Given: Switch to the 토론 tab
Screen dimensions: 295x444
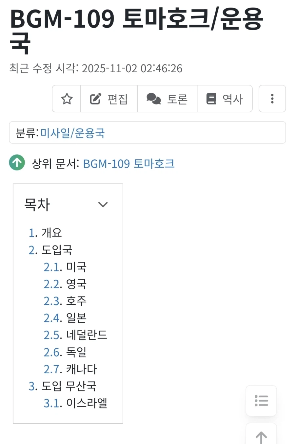Looking at the screenshot, I should point(167,99).
